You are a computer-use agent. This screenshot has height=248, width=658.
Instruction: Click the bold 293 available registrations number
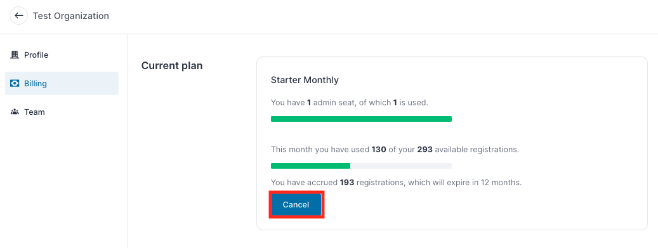click(424, 150)
